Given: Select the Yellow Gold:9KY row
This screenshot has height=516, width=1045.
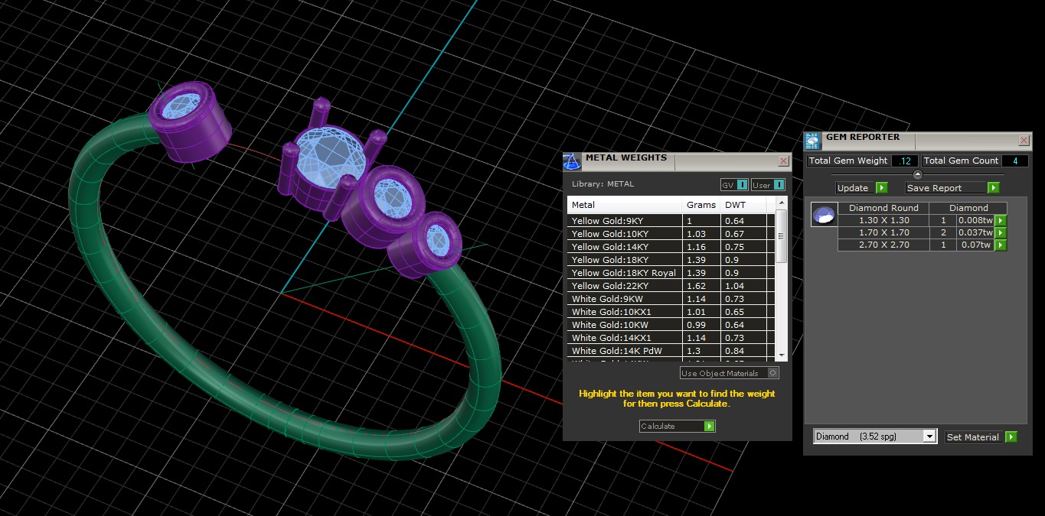Looking at the screenshot, I should pos(671,221).
